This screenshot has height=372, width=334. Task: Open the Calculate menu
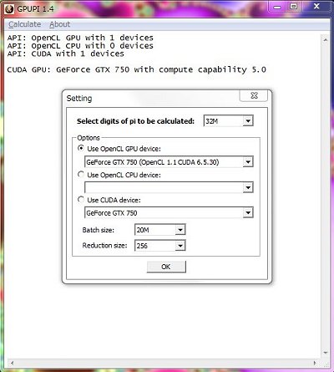pos(24,24)
